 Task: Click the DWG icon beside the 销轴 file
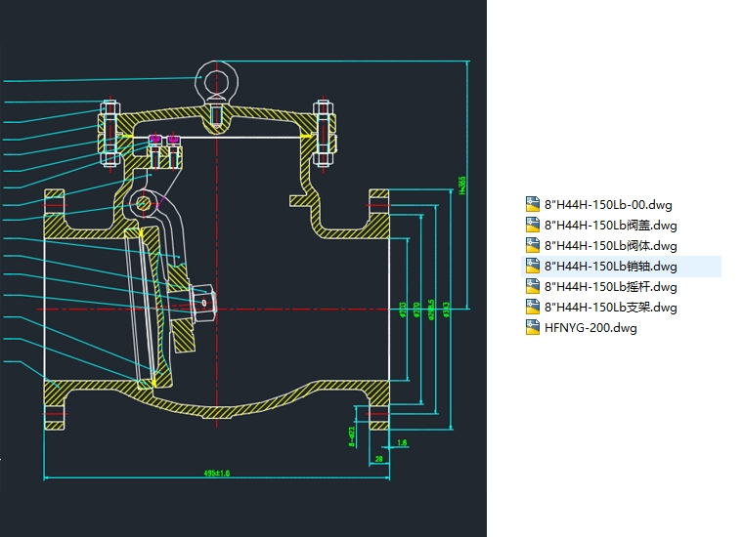pyautogui.click(x=533, y=267)
